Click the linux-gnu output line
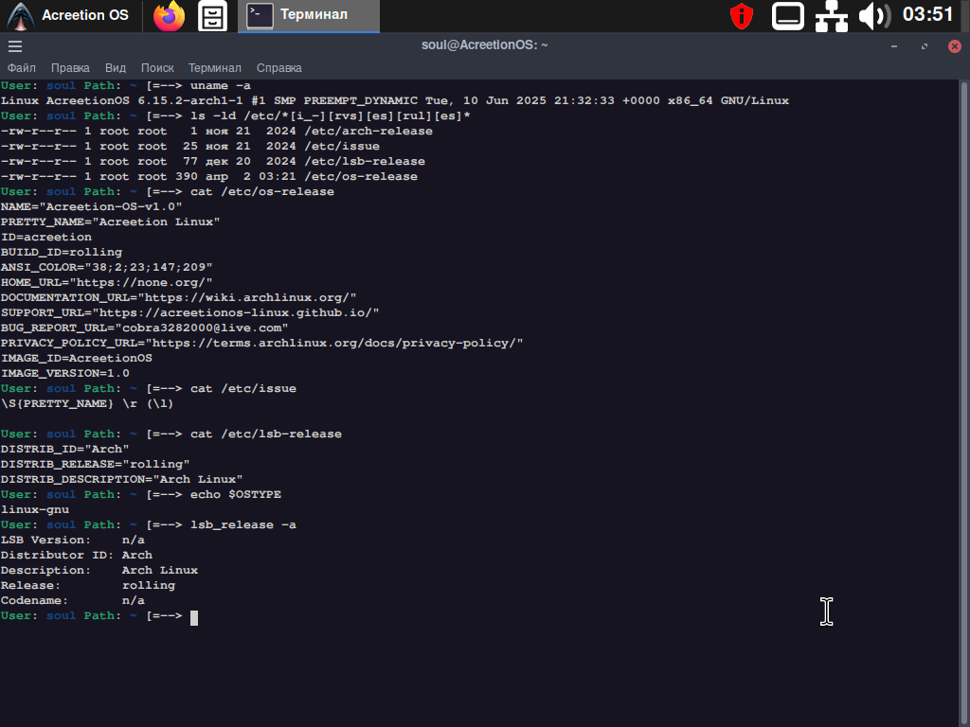 coord(35,510)
